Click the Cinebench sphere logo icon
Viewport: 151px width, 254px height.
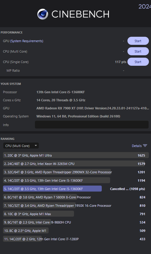tap(43, 14)
